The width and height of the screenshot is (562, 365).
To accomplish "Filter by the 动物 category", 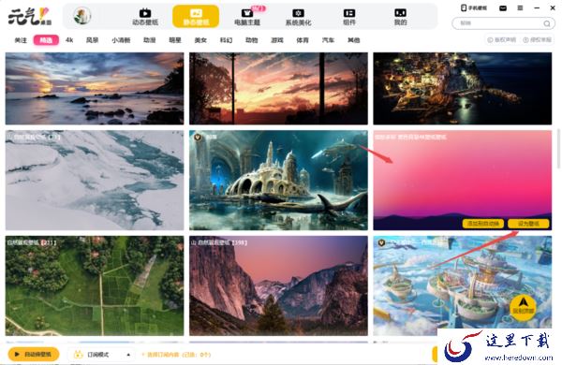I will point(252,40).
